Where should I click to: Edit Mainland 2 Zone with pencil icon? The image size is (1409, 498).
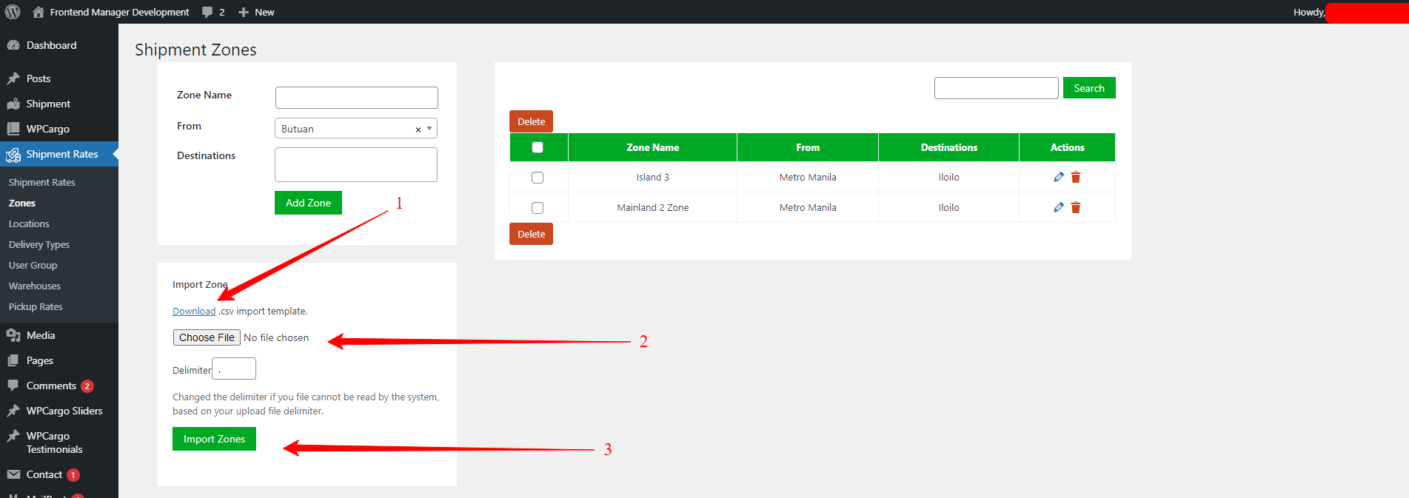[x=1058, y=207]
